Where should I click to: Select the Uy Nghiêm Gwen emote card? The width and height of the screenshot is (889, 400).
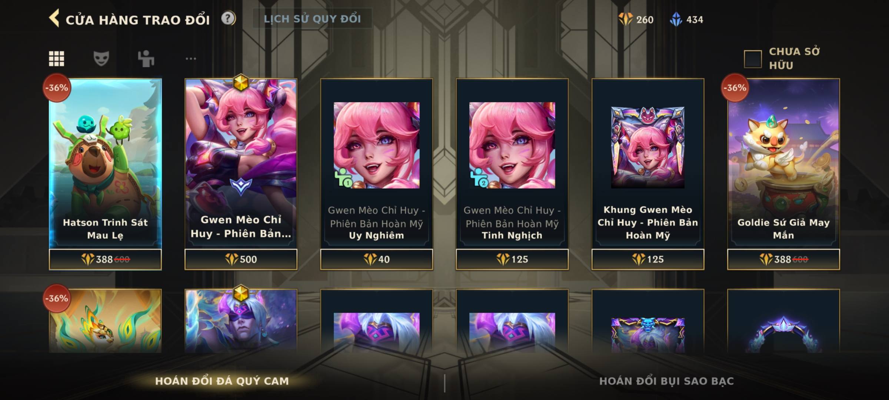[376, 163]
